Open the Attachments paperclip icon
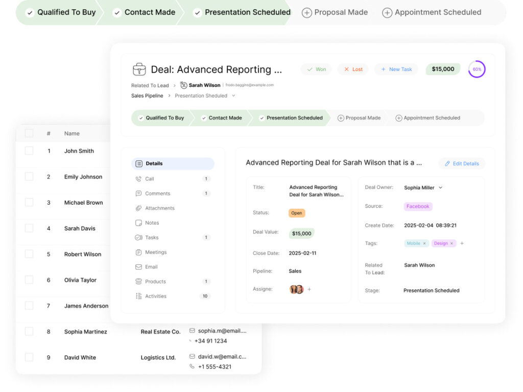Image resolution: width=523 pixels, height=392 pixels. (x=138, y=208)
